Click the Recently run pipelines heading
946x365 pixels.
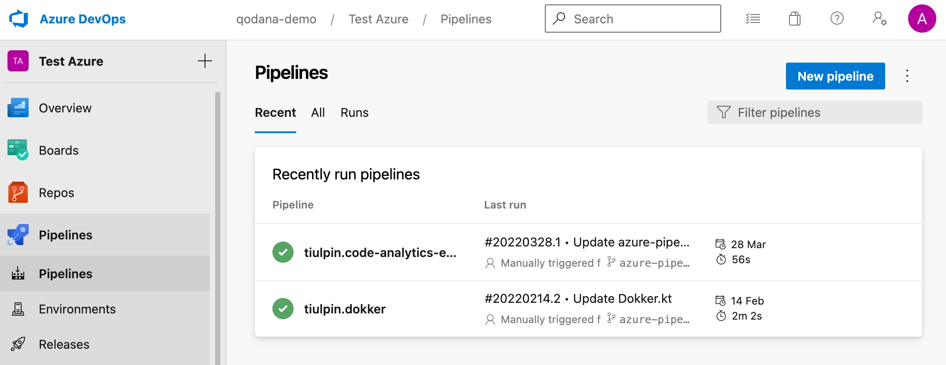point(346,175)
